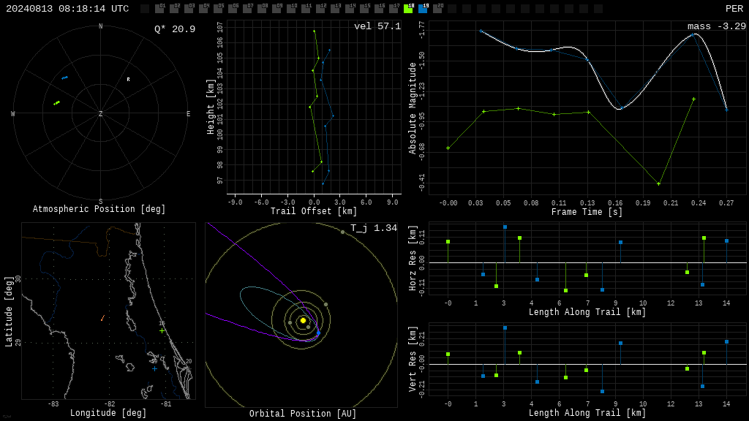Click the station 10 indicator box
The height and width of the screenshot is (421, 749).
coord(291,8)
